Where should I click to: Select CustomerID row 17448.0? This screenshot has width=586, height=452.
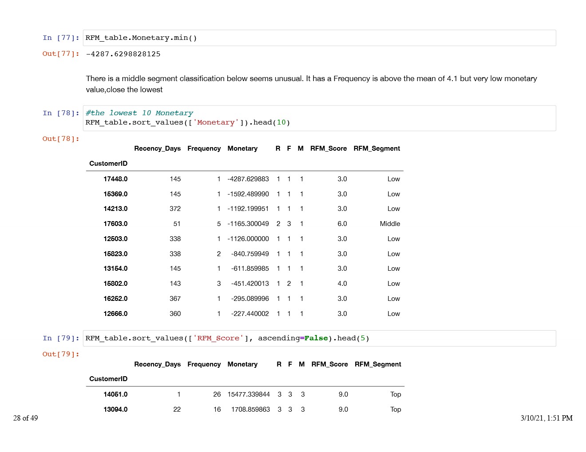pyautogui.click(x=115, y=179)
